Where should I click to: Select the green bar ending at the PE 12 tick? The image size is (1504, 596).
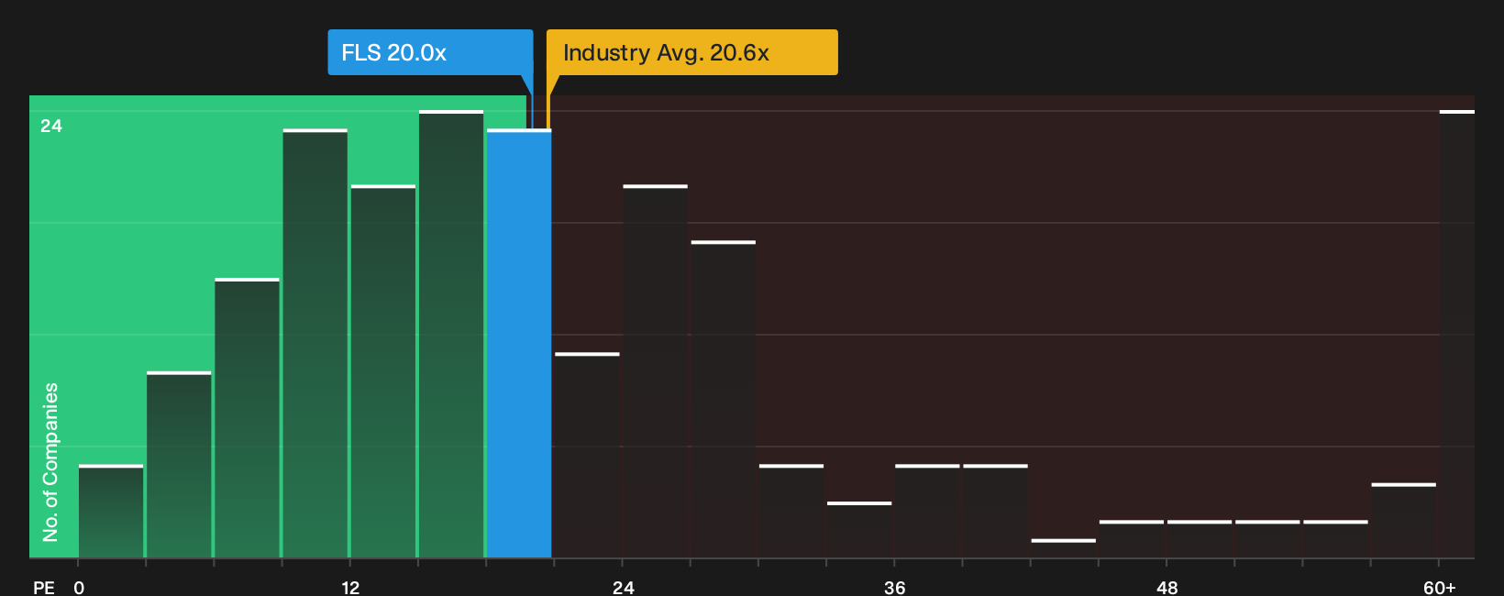click(315, 344)
